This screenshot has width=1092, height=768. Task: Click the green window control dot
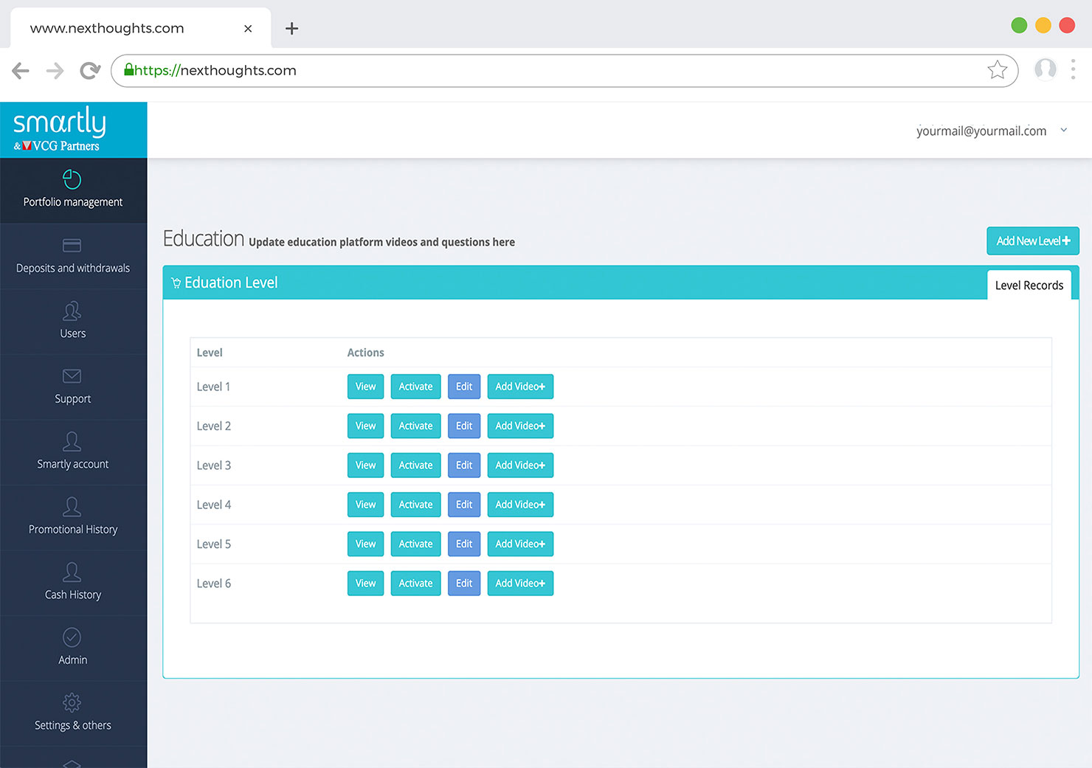pyautogui.click(x=1019, y=26)
